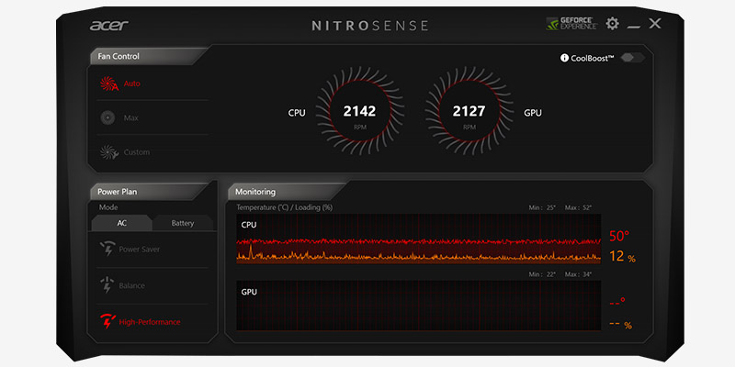Click the Power Saver plan icon
Image resolution: width=735 pixels, height=367 pixels.
click(x=107, y=249)
